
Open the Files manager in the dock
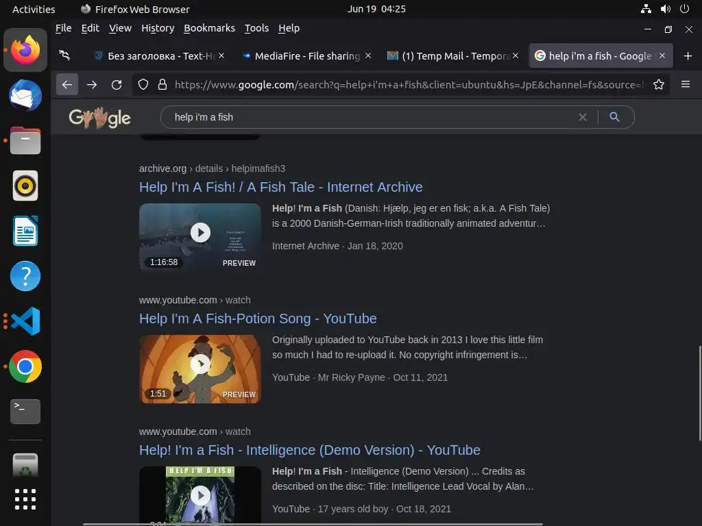click(25, 140)
